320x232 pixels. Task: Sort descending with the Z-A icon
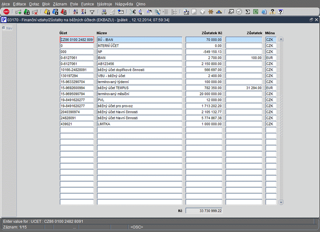[x=84, y=12]
